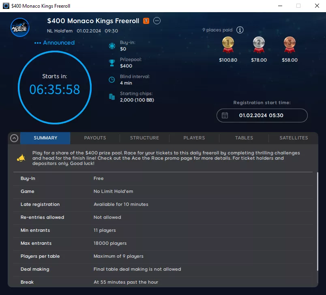Click the Blind interval clock icon

click(112, 80)
